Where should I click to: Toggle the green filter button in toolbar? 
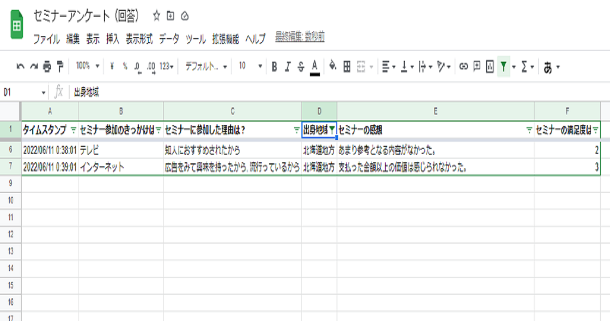[x=503, y=67]
